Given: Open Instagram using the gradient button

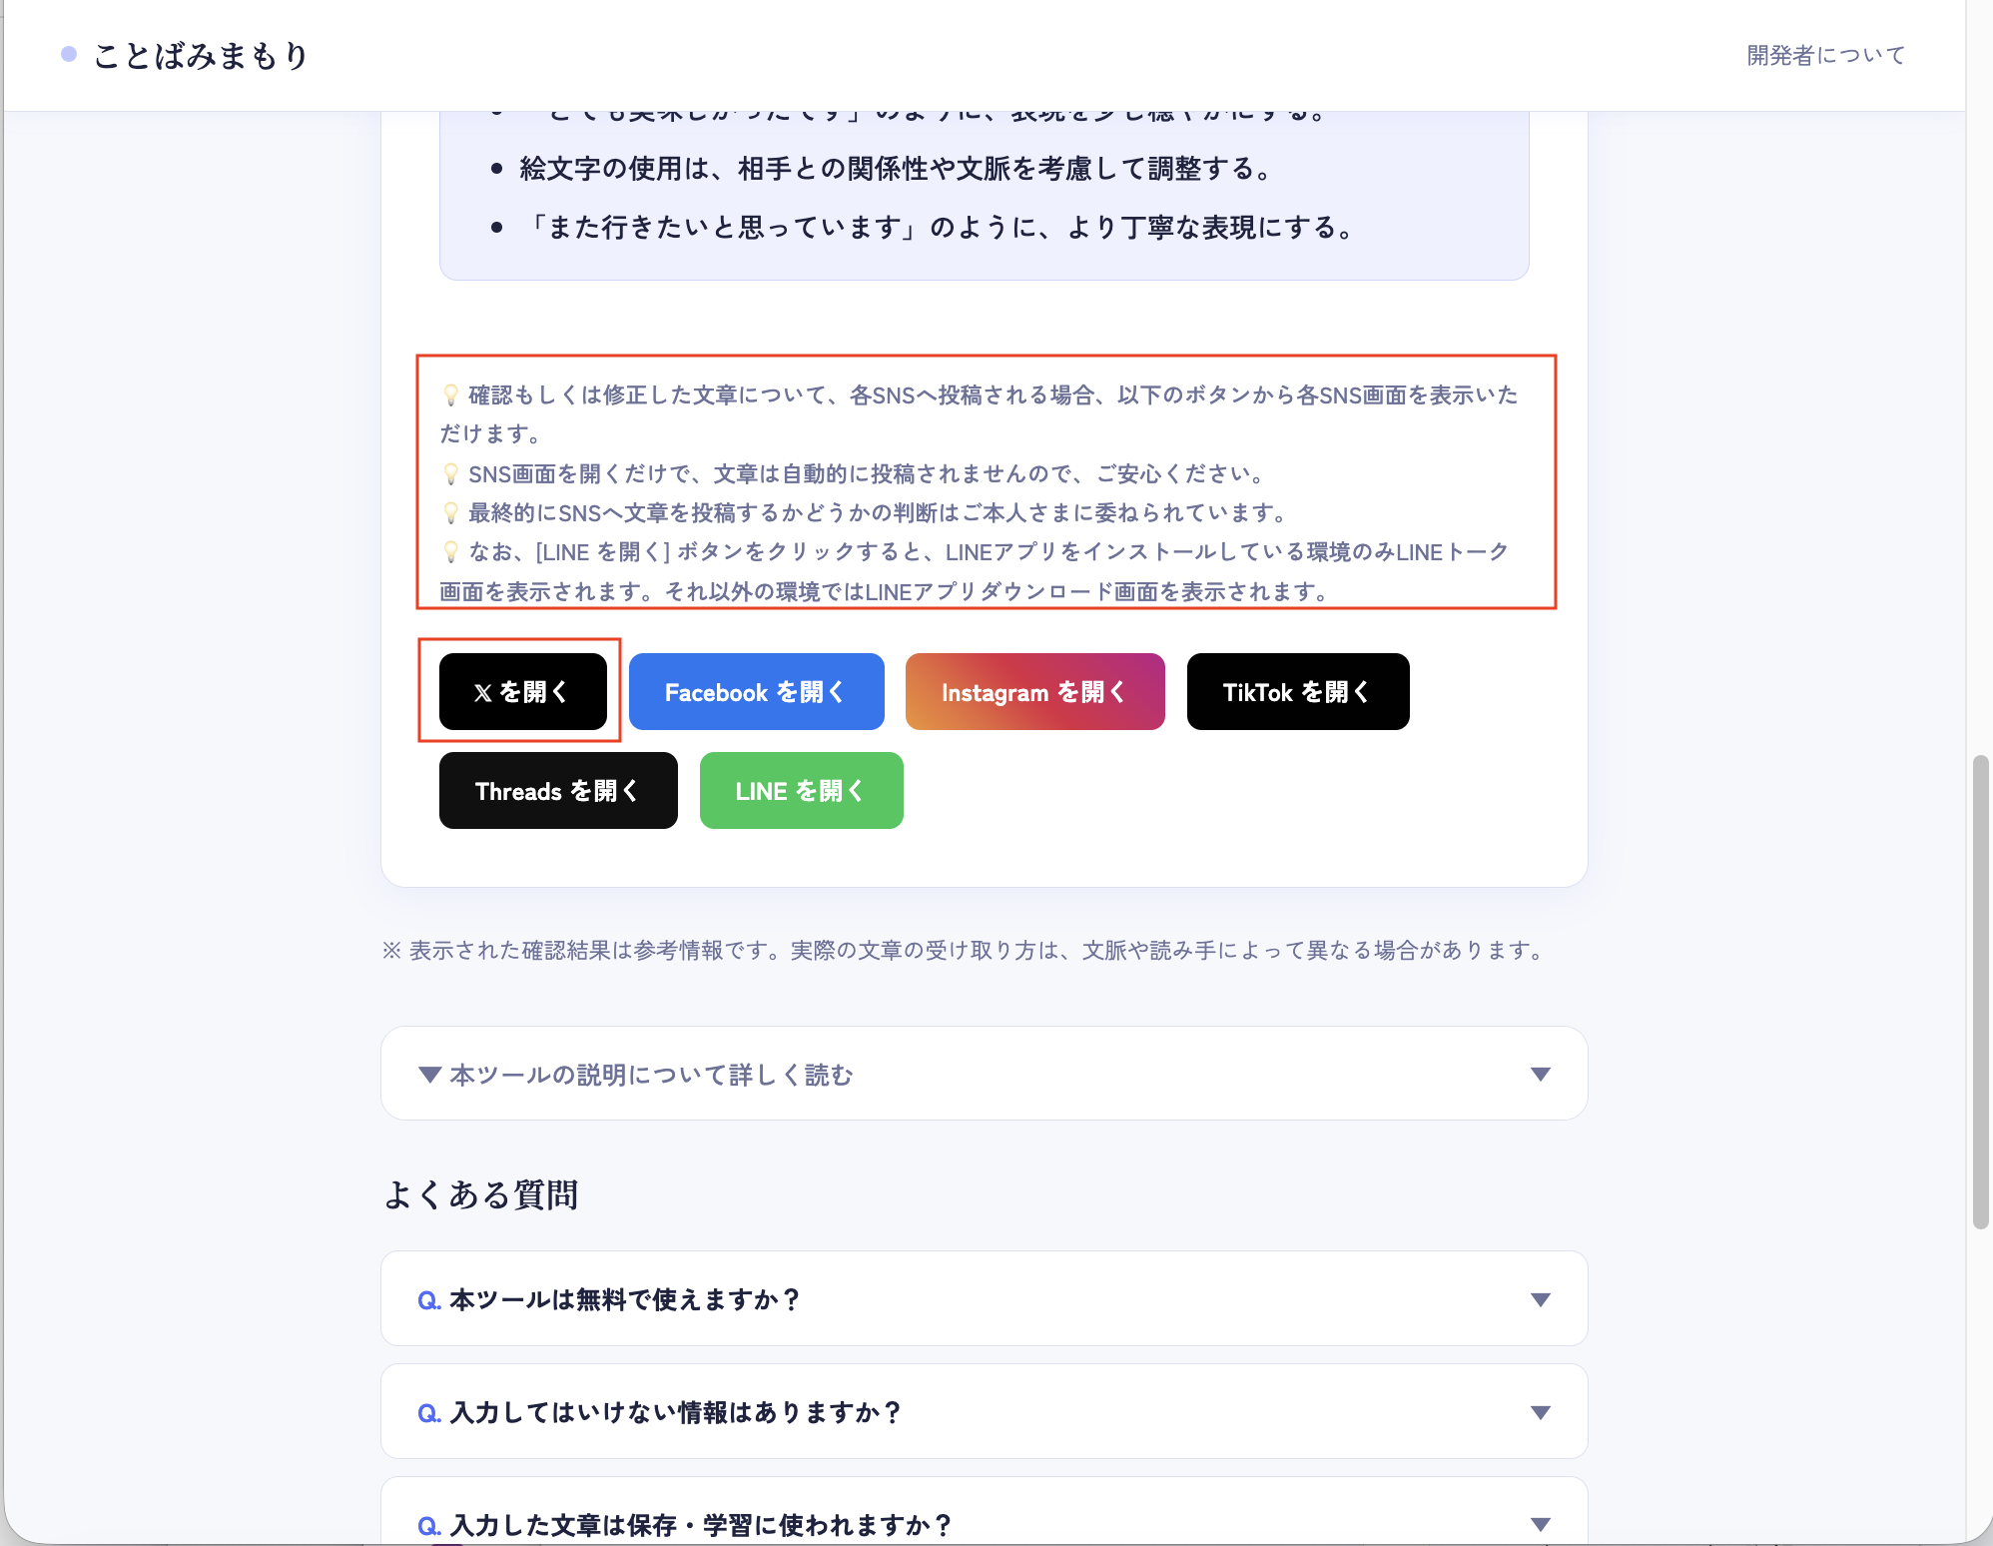Looking at the screenshot, I should pyautogui.click(x=1034, y=690).
